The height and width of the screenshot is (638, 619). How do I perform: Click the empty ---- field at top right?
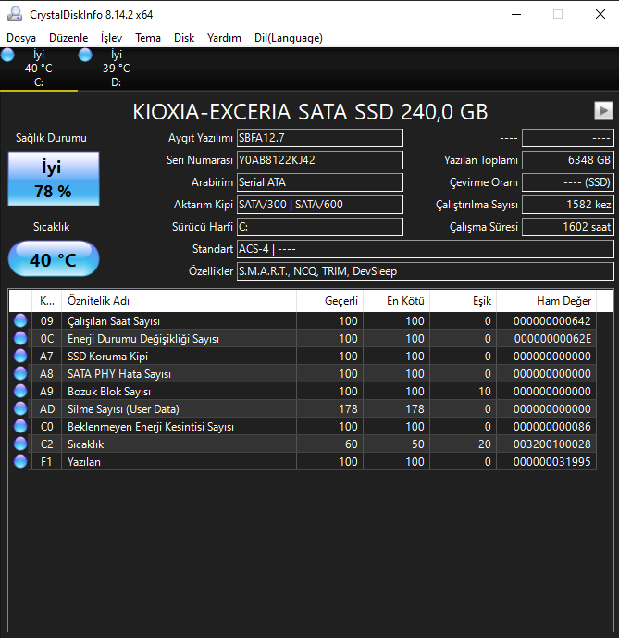click(568, 138)
